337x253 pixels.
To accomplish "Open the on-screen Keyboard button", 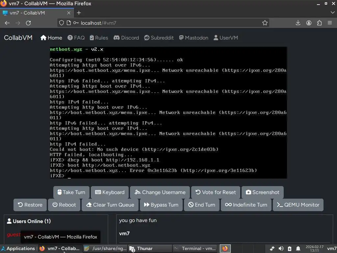I will pyautogui.click(x=110, y=192).
